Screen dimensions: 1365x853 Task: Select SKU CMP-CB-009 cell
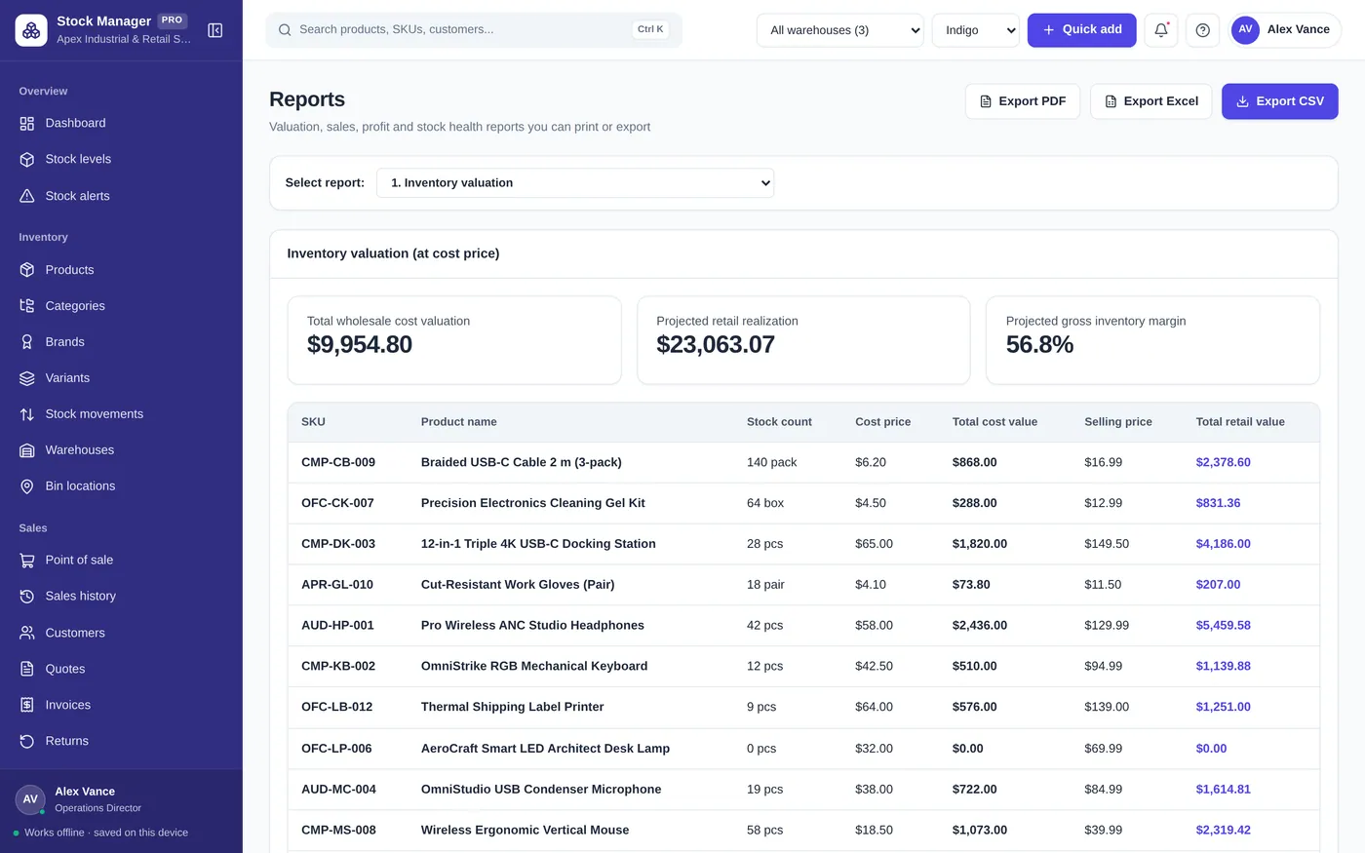338,462
